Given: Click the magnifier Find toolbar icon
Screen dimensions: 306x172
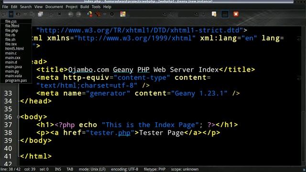Looking at the screenshot, I should [x=171, y=14].
